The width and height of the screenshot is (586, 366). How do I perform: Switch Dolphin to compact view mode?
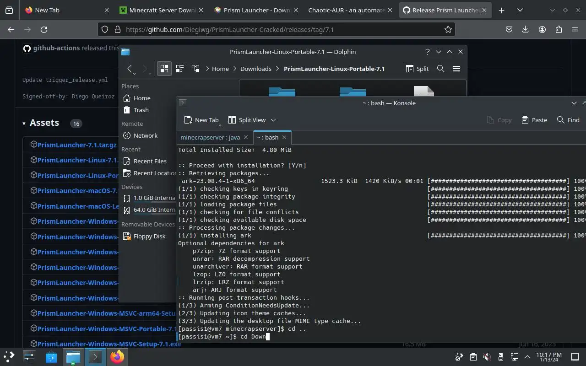click(180, 69)
